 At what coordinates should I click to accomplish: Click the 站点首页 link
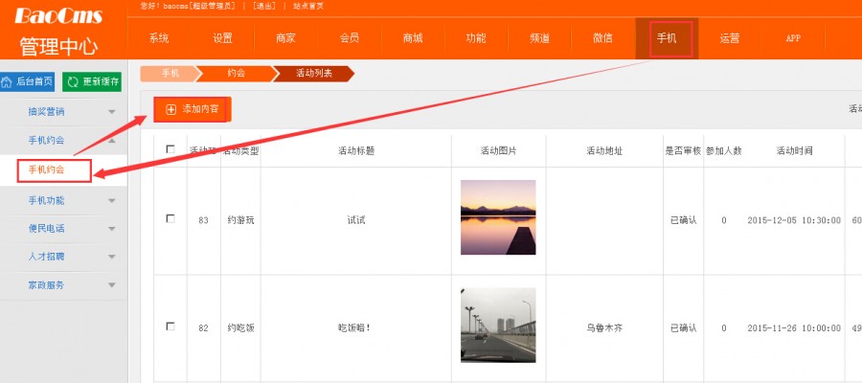[x=307, y=6]
